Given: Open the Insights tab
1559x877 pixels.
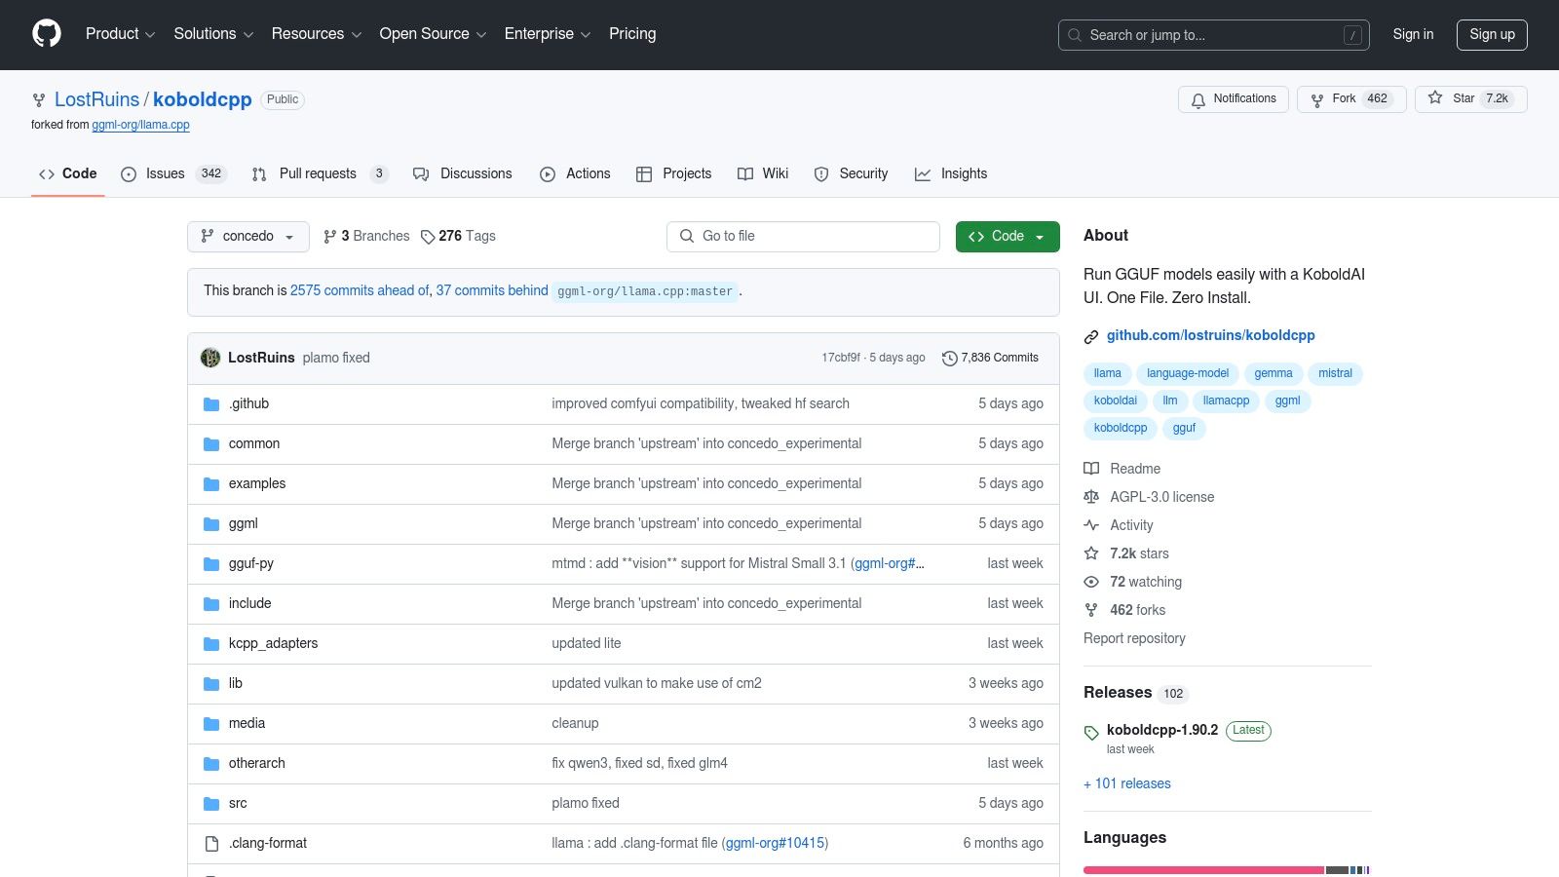Looking at the screenshot, I should pyautogui.click(x=951, y=174).
